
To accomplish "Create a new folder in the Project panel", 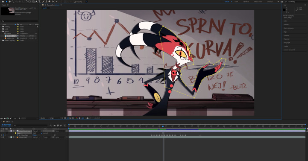I will 5,118.
